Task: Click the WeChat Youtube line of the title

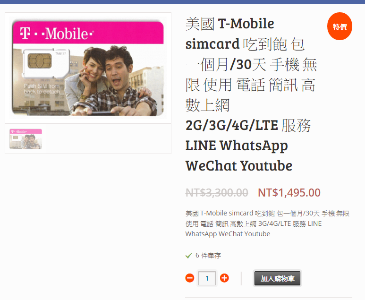Action: pyautogui.click(x=239, y=166)
